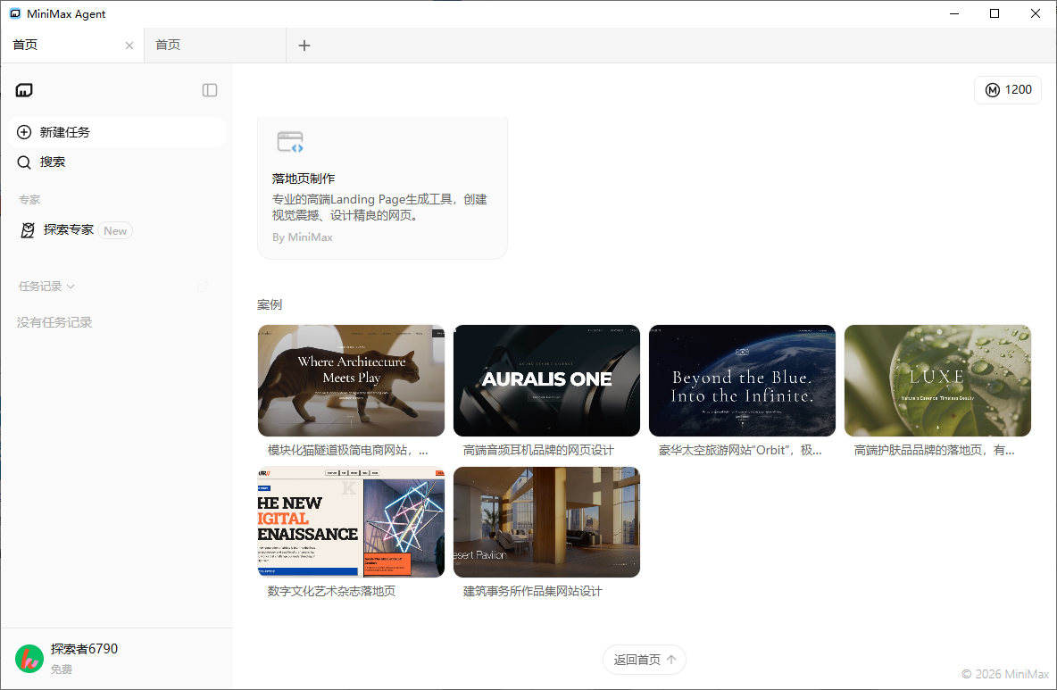Screen dimensions: 1057x690
Task: Click the 落地页制作 code window icon
Action: click(290, 142)
